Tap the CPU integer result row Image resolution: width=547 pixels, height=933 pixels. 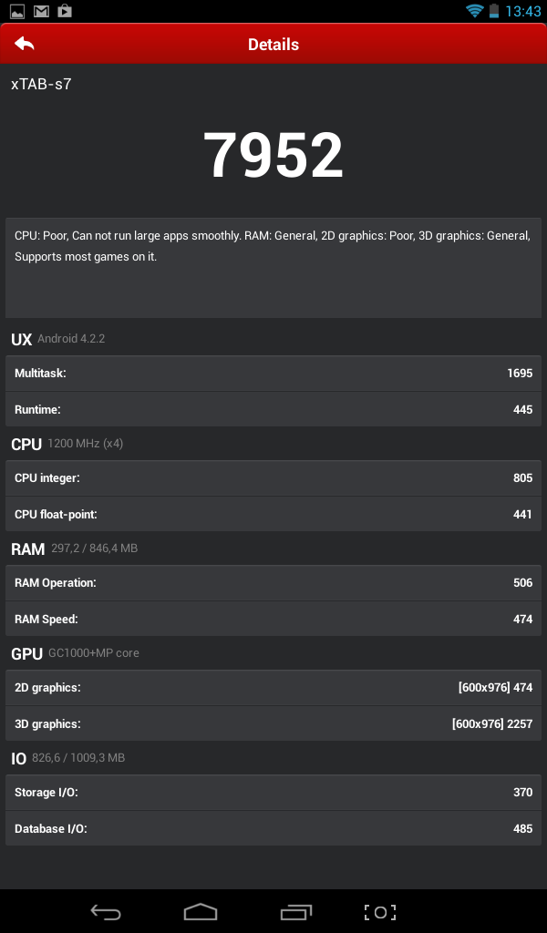[273, 478]
